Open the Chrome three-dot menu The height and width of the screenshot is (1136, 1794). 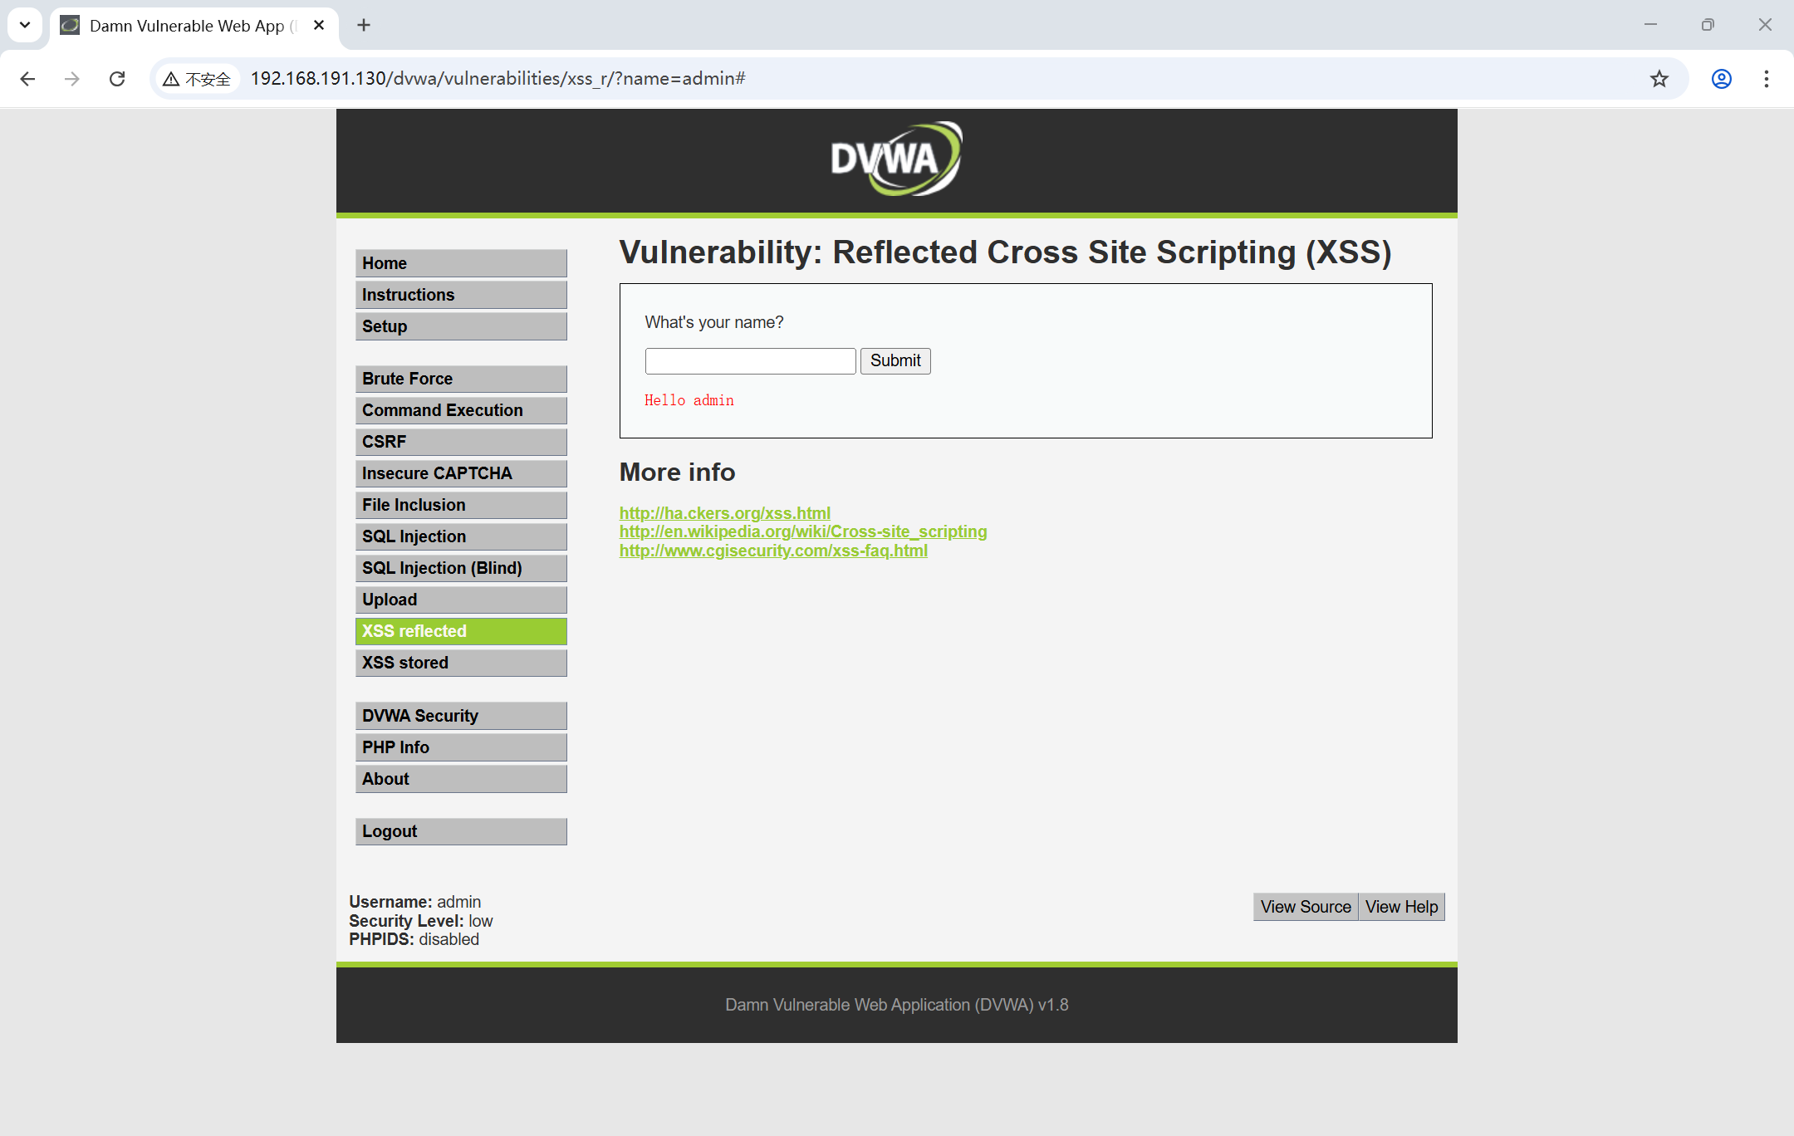[x=1766, y=79]
